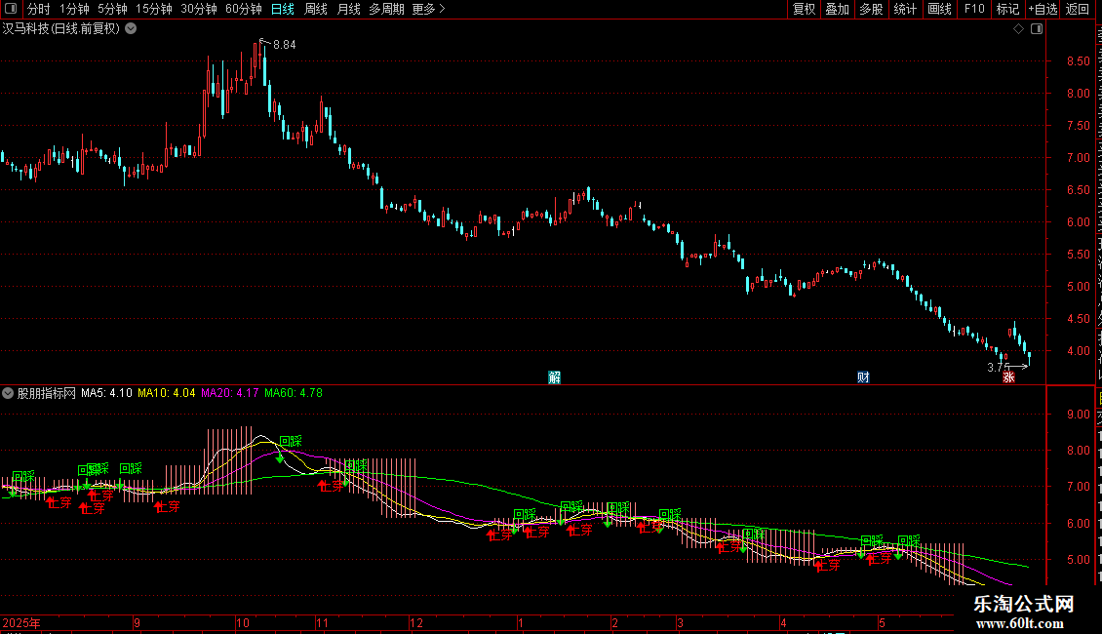This screenshot has width=1102, height=634.
Task: Click 多股 multi-stock button
Action: pos(872,9)
